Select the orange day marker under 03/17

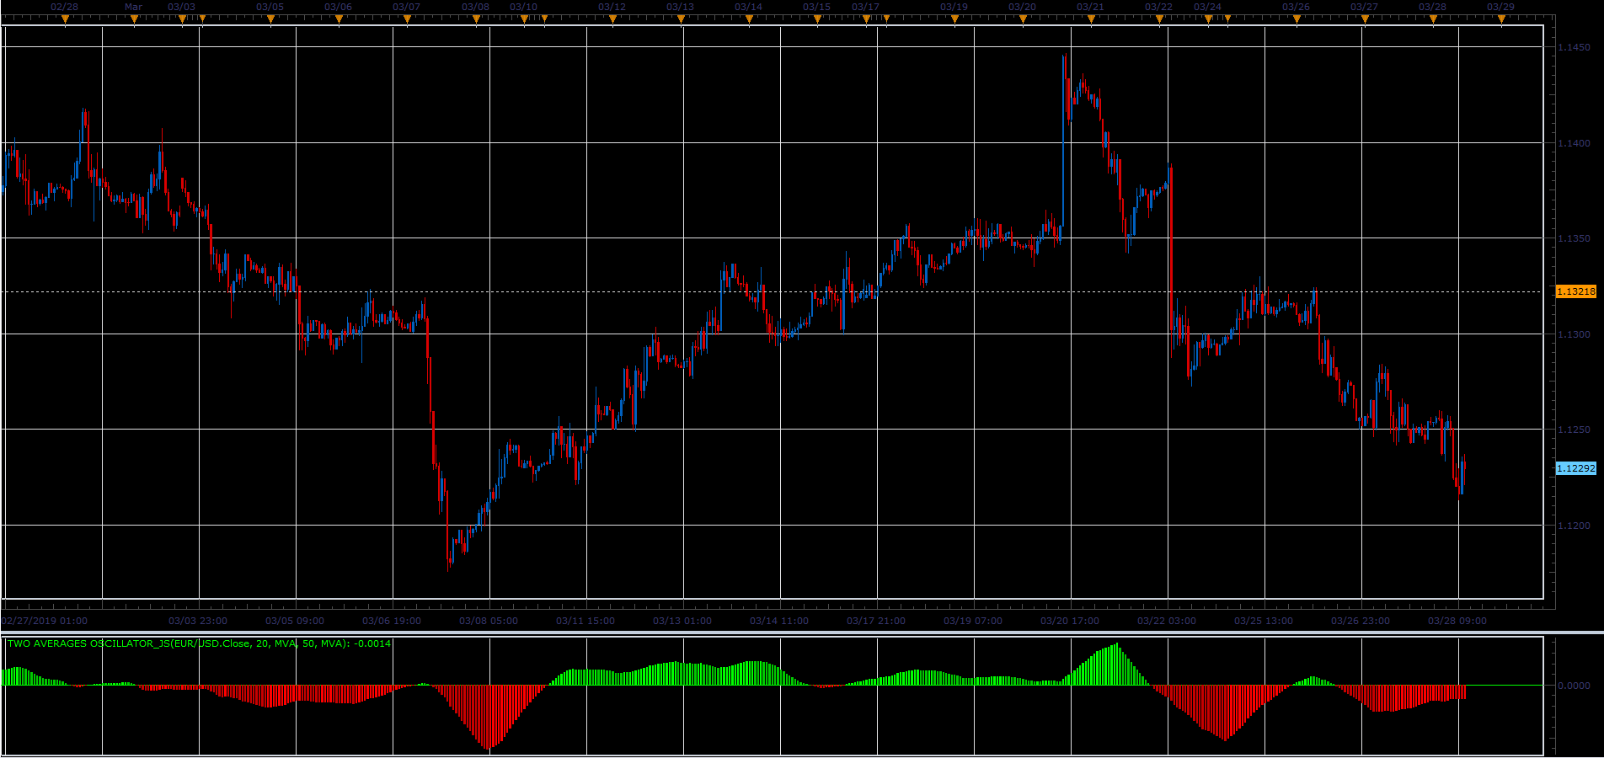(866, 19)
